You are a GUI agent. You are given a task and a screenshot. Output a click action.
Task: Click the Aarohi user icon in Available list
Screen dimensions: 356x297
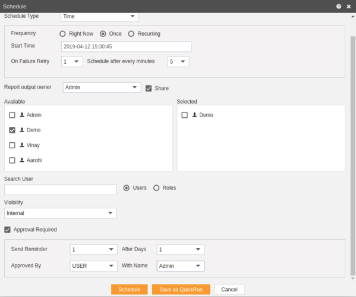(x=22, y=160)
